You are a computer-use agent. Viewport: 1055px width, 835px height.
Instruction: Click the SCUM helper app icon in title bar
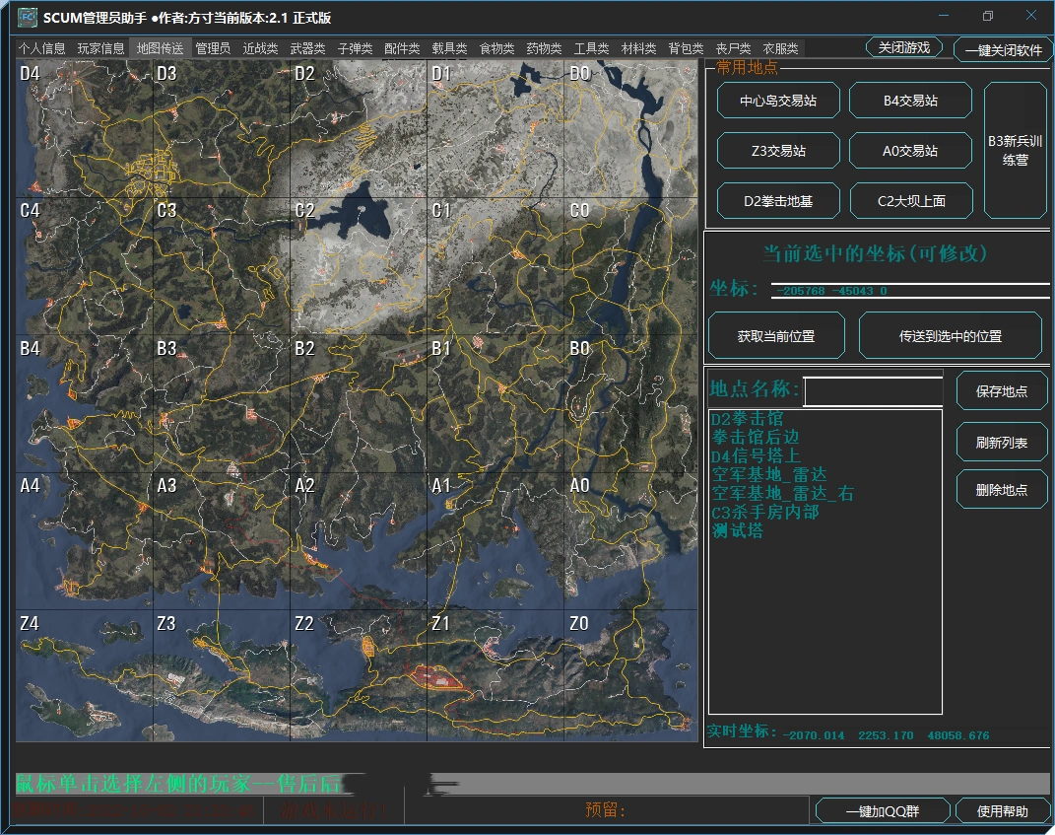(27, 18)
